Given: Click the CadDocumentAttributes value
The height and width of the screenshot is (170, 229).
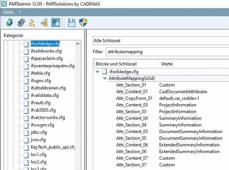Looking at the screenshot, I should (x=183, y=92).
